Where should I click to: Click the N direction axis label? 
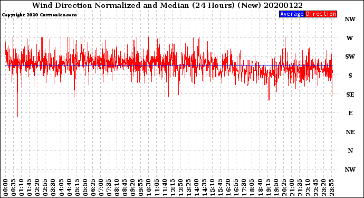(350, 151)
